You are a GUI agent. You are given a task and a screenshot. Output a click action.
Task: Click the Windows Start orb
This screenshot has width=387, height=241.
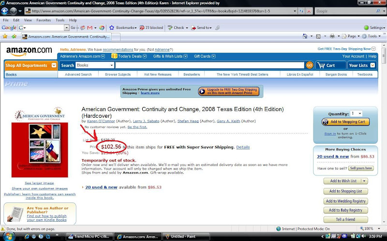pyautogui.click(x=8, y=236)
